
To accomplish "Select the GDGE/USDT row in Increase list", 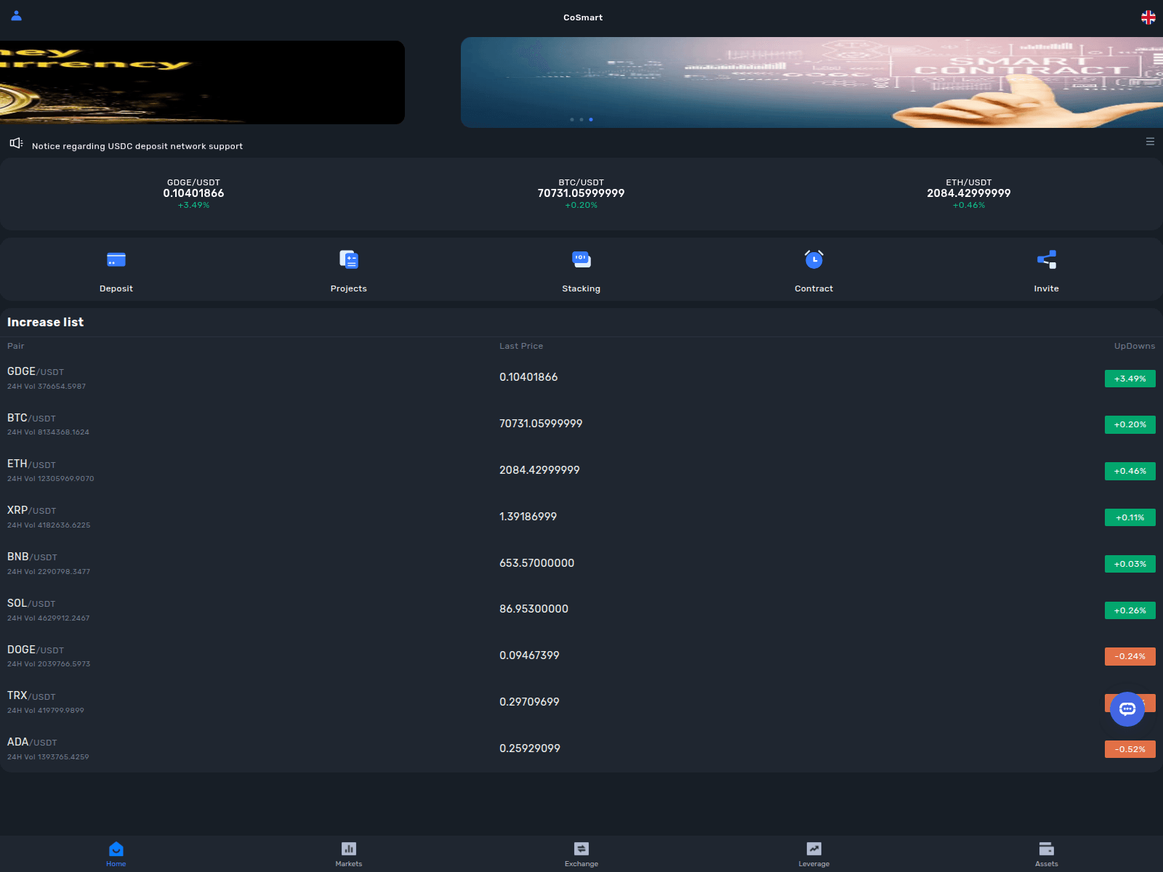I will click(x=291, y=377).
